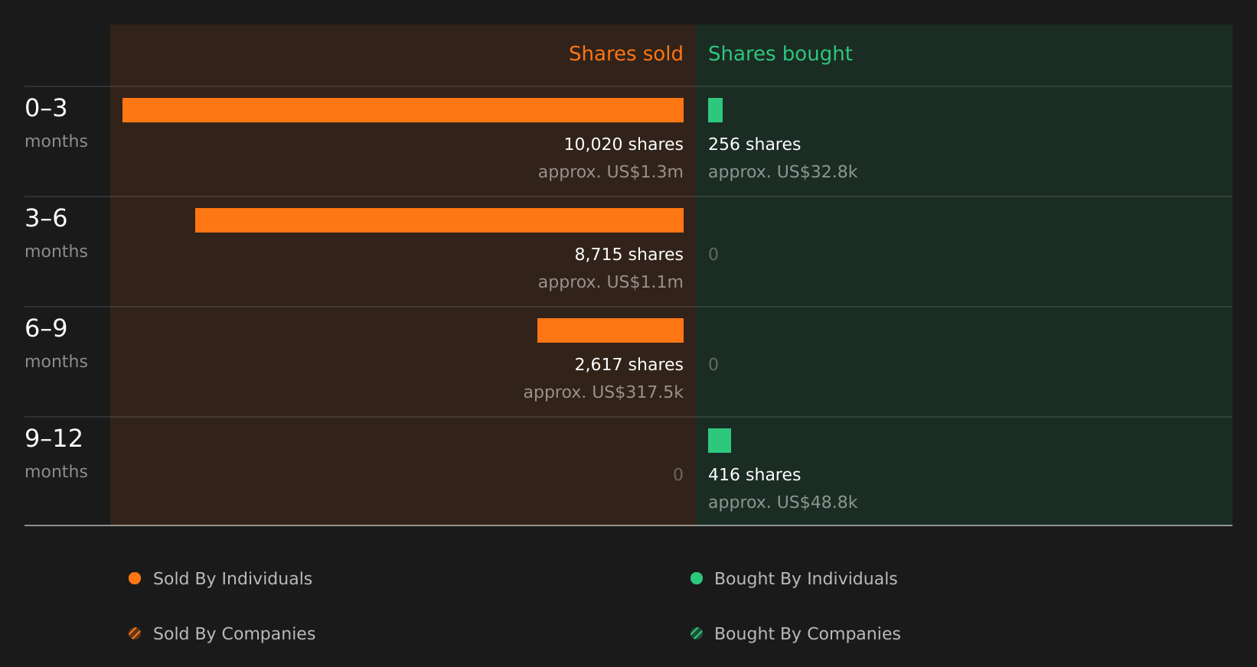Click the 256 shares value
This screenshot has width=1257, height=667.
pos(754,145)
